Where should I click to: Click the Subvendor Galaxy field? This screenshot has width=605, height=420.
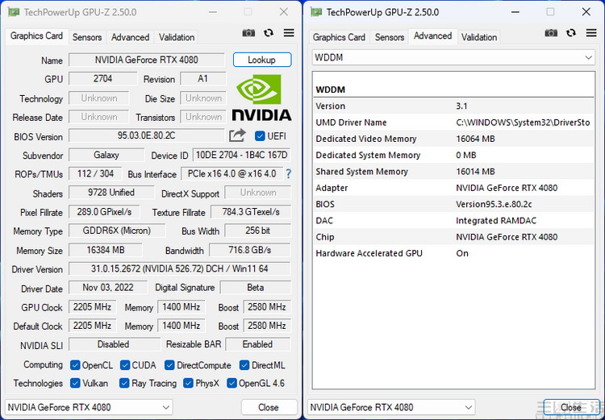pos(106,155)
